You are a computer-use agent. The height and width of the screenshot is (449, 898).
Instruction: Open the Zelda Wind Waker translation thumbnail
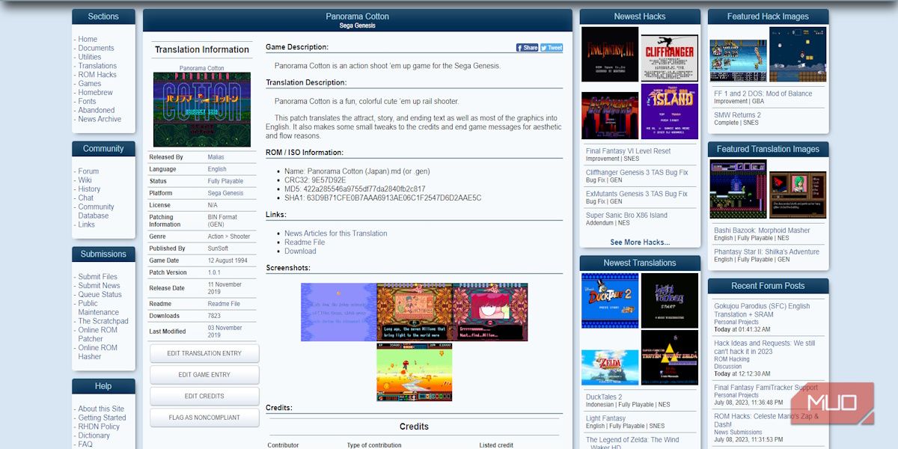coord(610,367)
